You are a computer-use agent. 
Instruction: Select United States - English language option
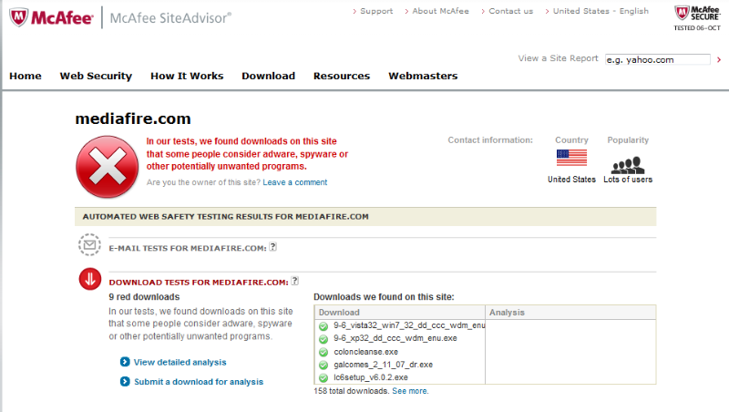601,11
